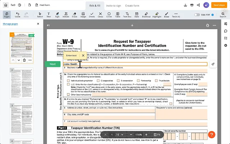Open the page number dropdown
230x144 pixels.
tap(122, 135)
